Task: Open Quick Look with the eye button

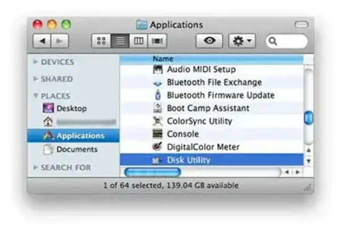Action: (x=209, y=41)
